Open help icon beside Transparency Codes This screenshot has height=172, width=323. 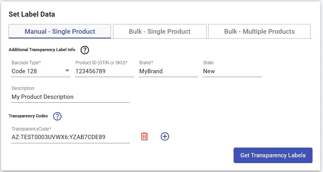point(57,116)
